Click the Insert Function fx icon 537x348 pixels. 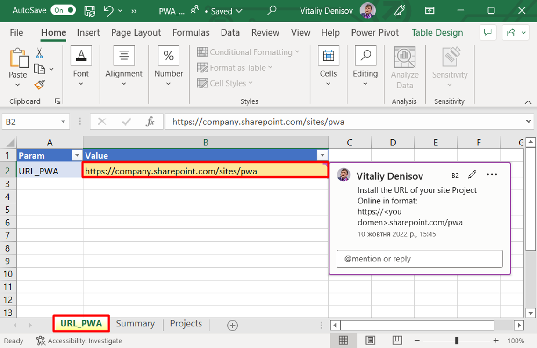pyautogui.click(x=150, y=122)
